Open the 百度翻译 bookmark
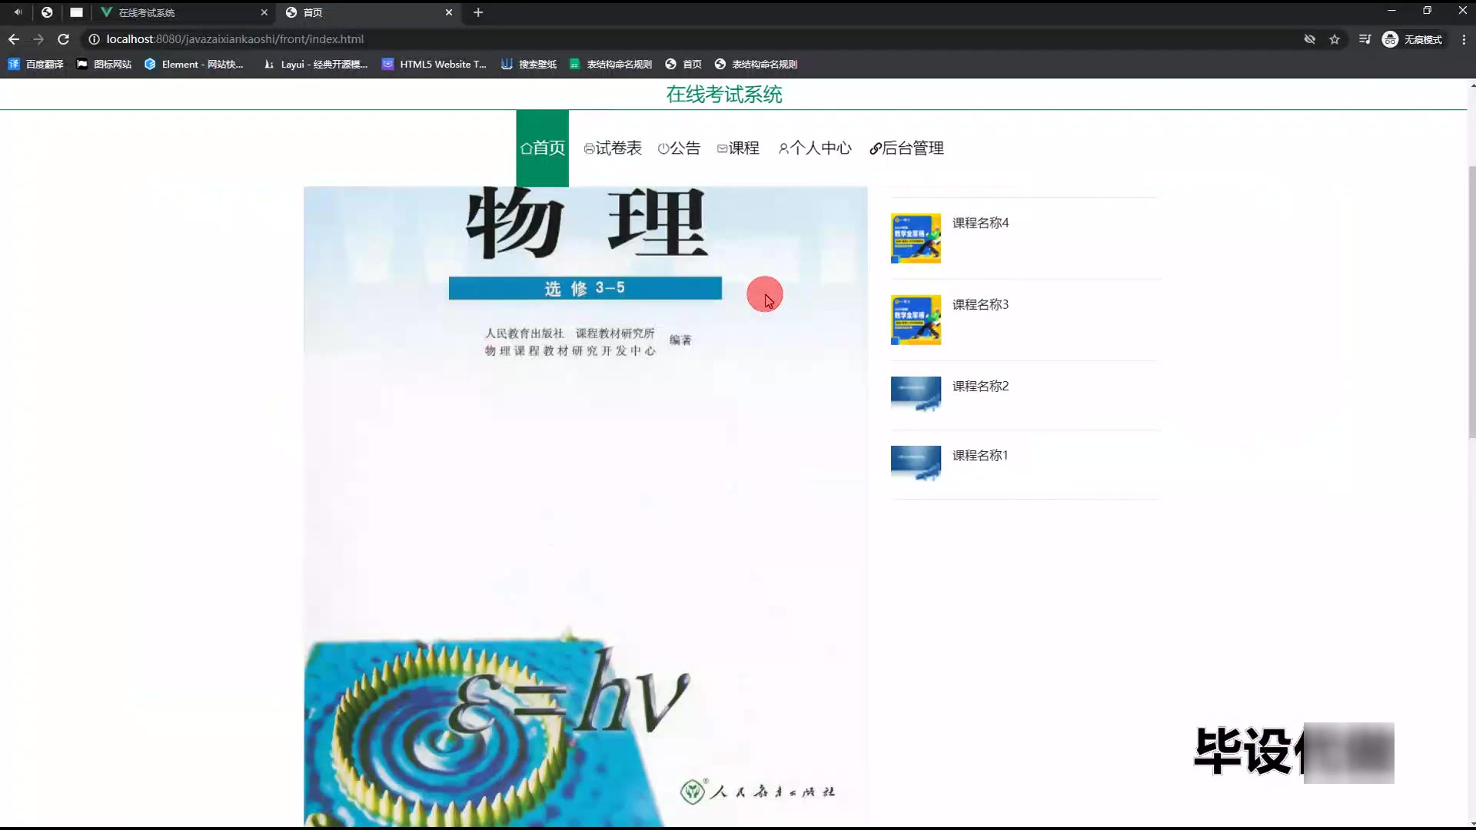The height and width of the screenshot is (830, 1476). (35, 65)
